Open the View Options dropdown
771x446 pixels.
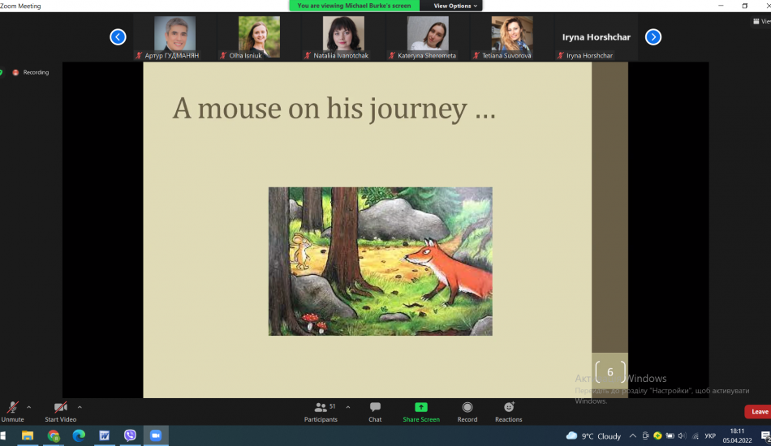(455, 6)
